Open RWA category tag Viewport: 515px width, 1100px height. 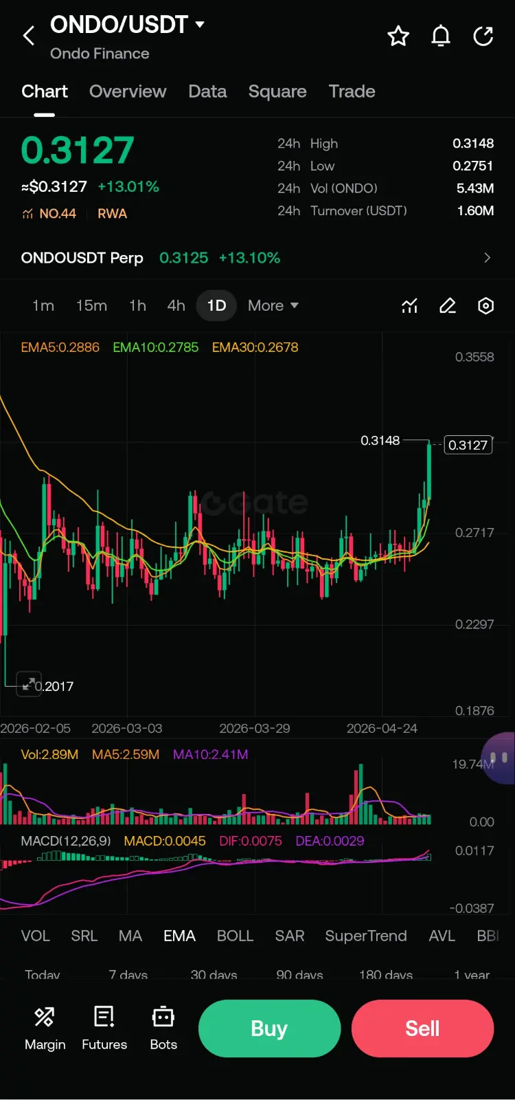pyautogui.click(x=112, y=214)
